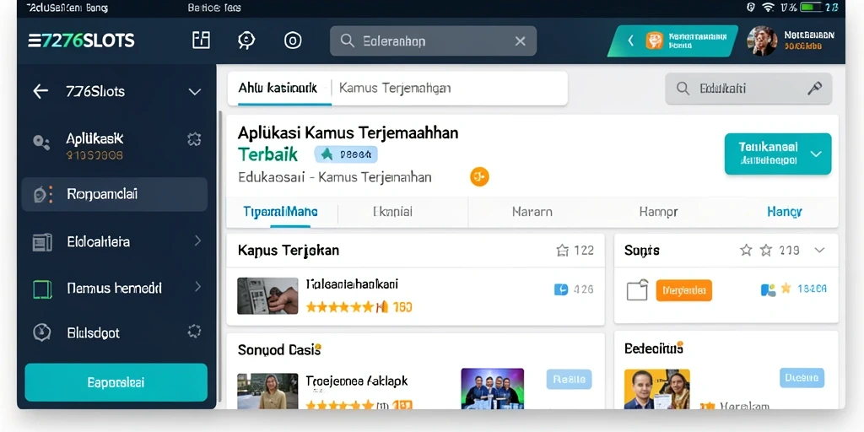Open the Aplikasik sidebar item
Image resolution: width=864 pixels, height=432 pixels.
point(94,145)
